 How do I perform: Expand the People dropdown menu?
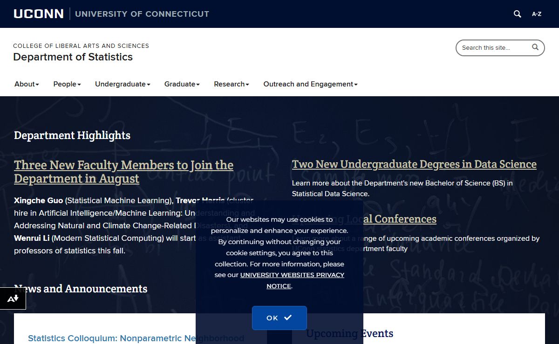(x=67, y=84)
